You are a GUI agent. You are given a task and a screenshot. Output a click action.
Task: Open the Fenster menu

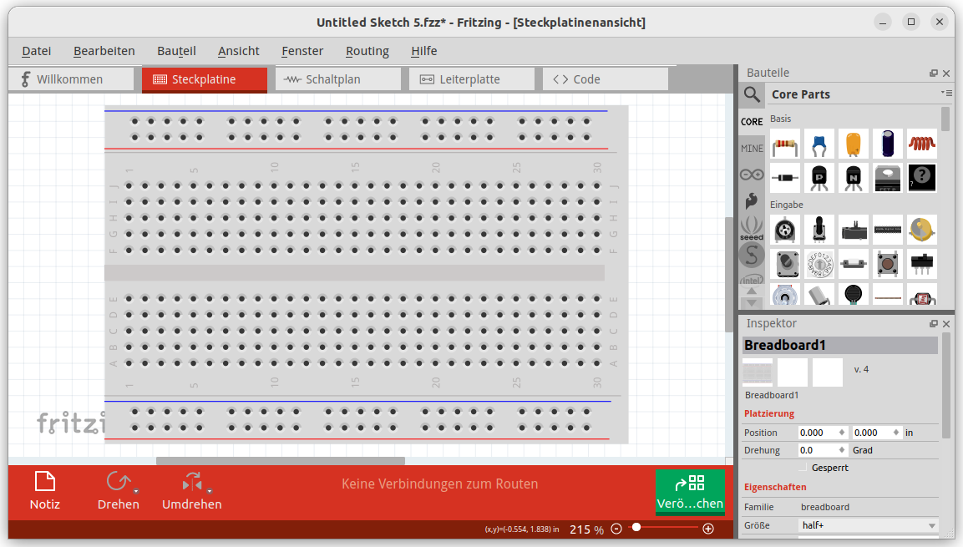[x=302, y=51]
